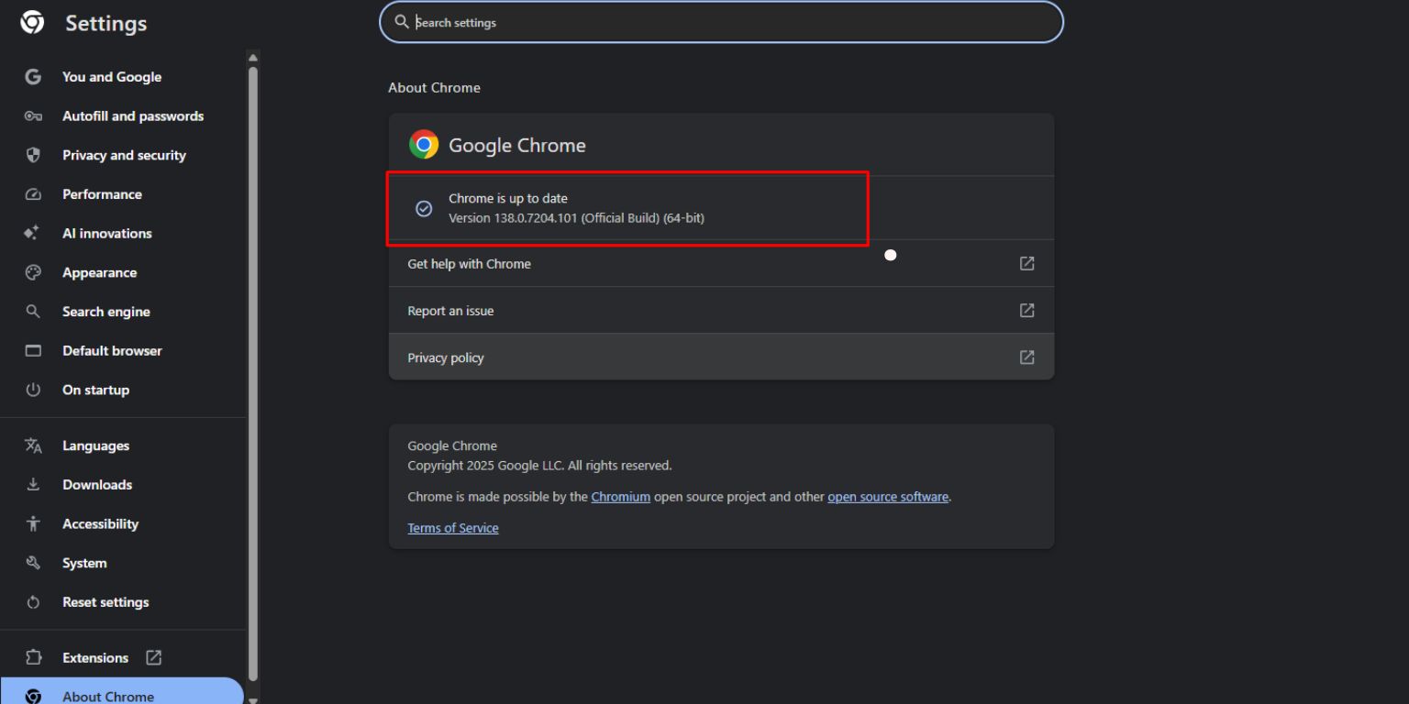
Task: Open Autofill and passwords section
Action: tap(123, 116)
